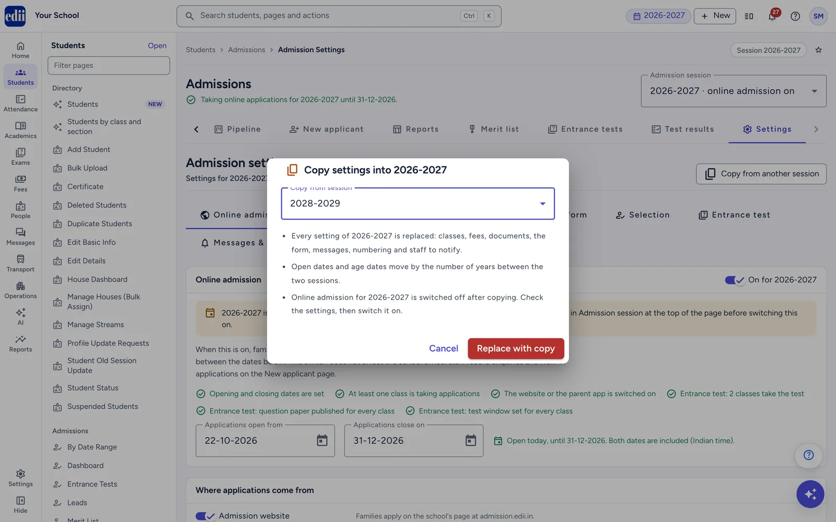Open Attendance from left rail
The height and width of the screenshot is (522, 836).
tap(20, 103)
